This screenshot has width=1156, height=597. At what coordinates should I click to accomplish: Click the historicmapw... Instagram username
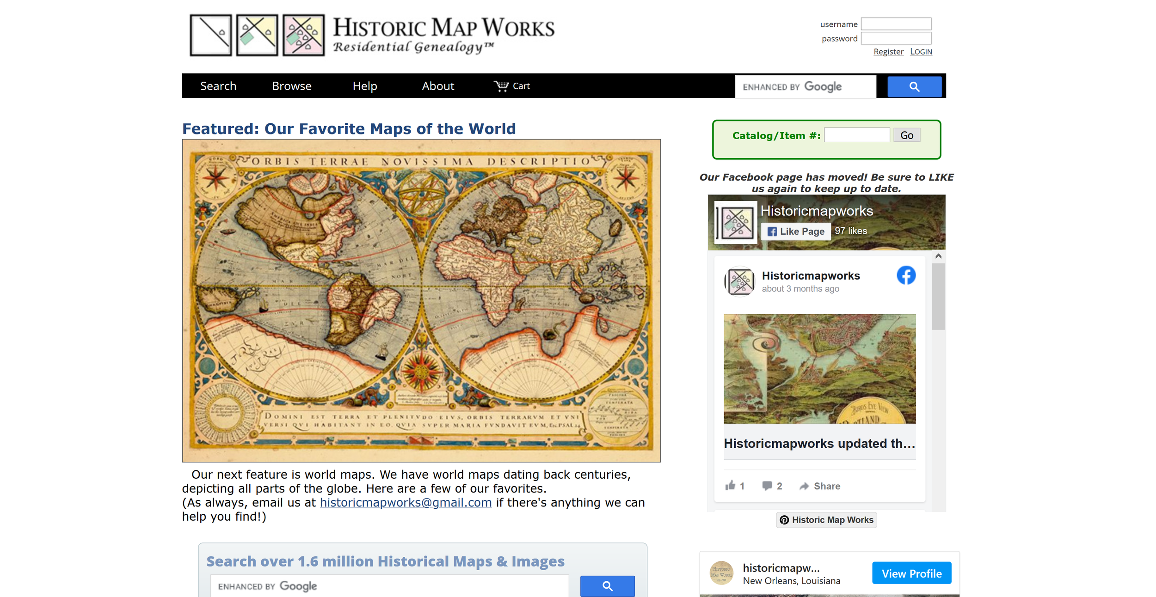point(781,568)
